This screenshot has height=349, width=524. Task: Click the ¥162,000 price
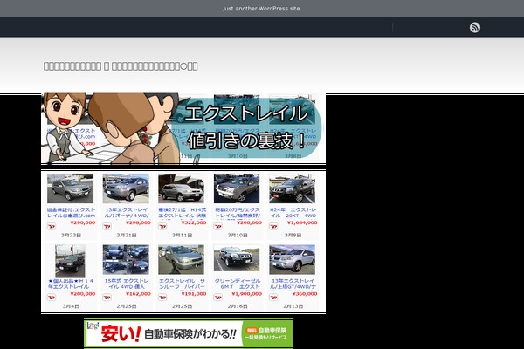138,293
